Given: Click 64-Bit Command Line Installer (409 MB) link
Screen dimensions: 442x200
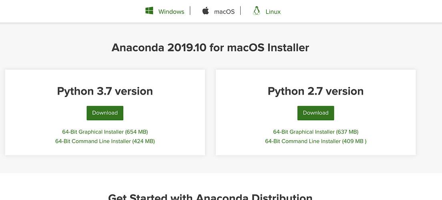Looking at the screenshot, I should tap(315, 141).
